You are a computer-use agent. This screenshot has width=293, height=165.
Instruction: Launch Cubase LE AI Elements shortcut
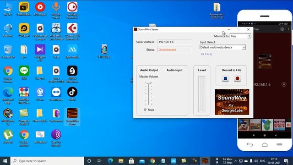click(72, 32)
